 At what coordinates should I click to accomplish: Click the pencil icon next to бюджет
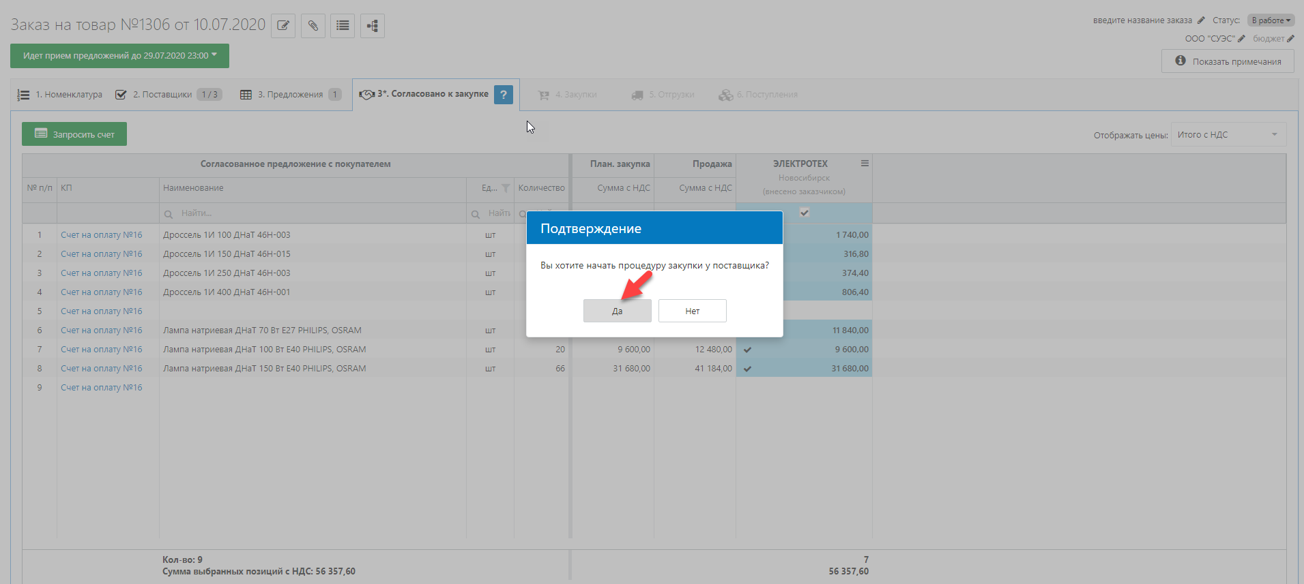(1290, 39)
